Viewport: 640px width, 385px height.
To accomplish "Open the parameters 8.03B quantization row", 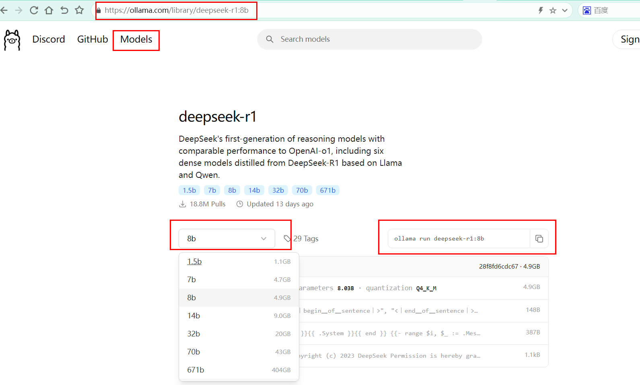I will (x=424, y=288).
